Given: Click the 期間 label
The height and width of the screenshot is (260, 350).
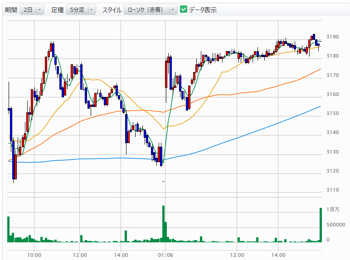Looking at the screenshot, I should point(11,10).
